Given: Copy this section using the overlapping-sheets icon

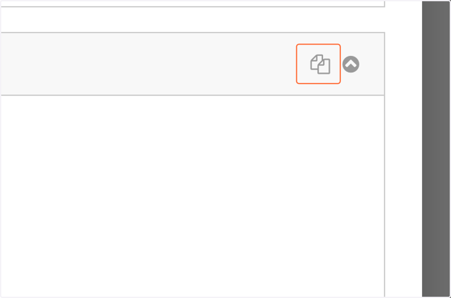Looking at the screenshot, I should [x=320, y=64].
